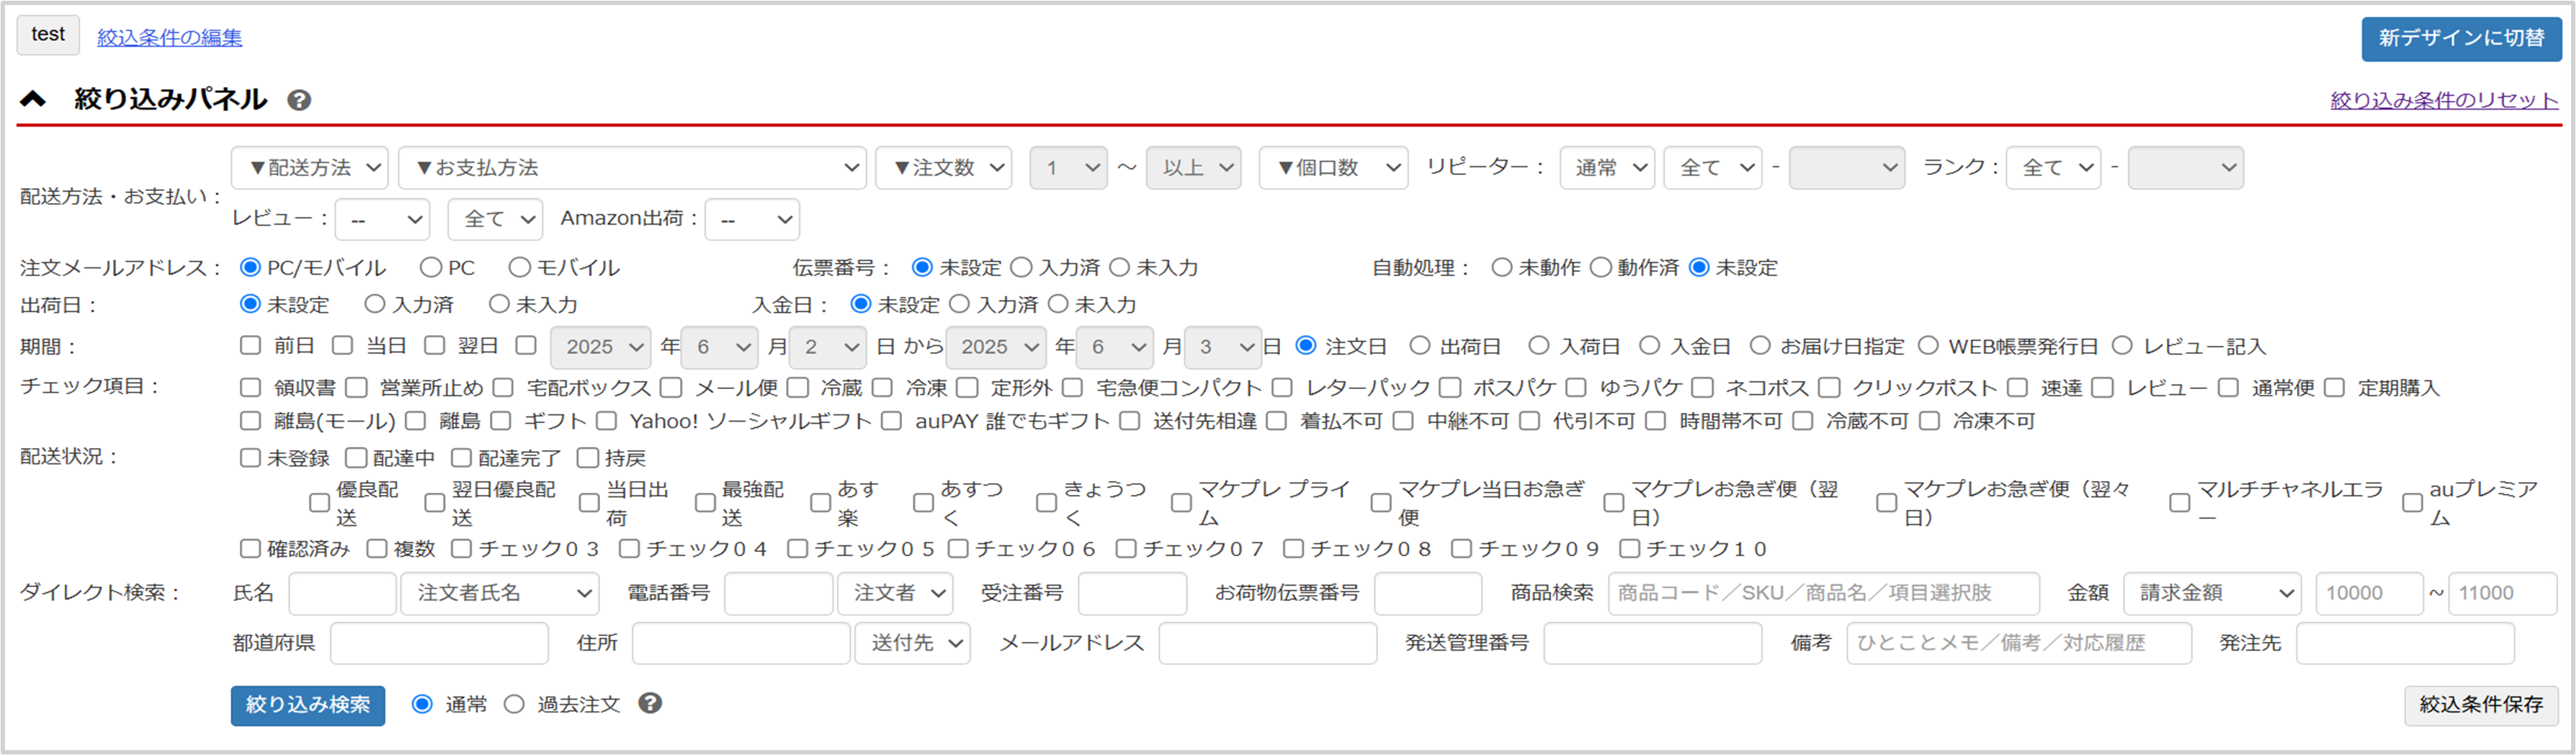2576x755 pixels.
Task: Open the ▼個口数 dropdown
Action: click(x=1334, y=168)
